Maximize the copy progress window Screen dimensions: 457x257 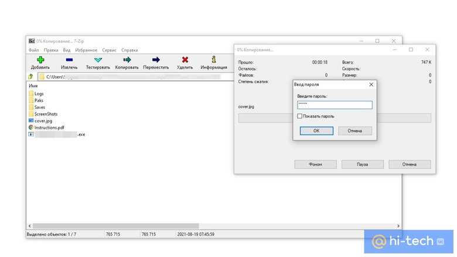click(x=411, y=50)
